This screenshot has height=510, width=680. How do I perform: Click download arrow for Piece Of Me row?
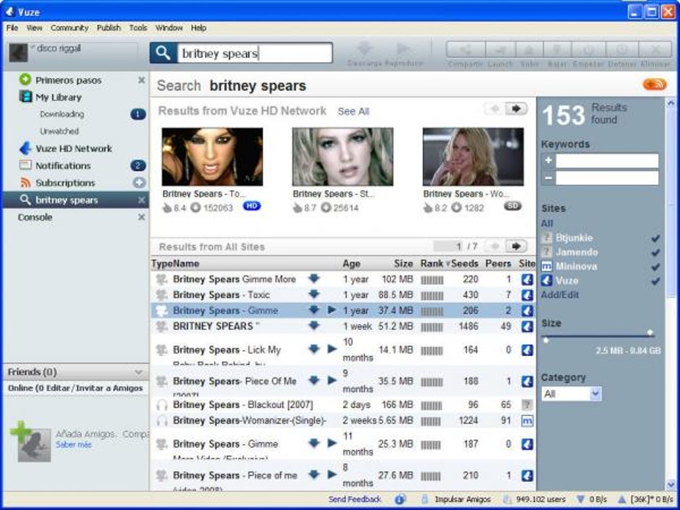click(x=314, y=381)
